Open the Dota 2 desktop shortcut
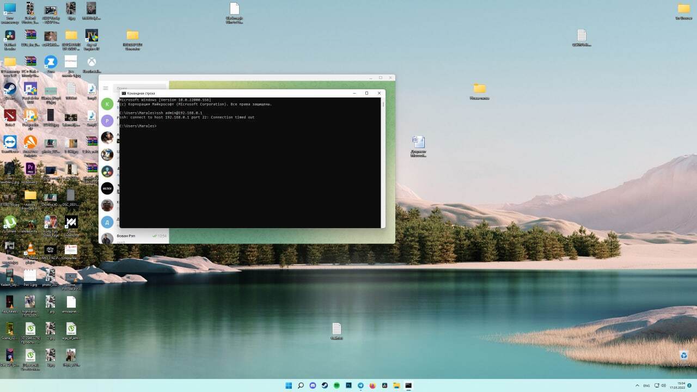This screenshot has height=392, width=697. pyautogui.click(x=10, y=115)
